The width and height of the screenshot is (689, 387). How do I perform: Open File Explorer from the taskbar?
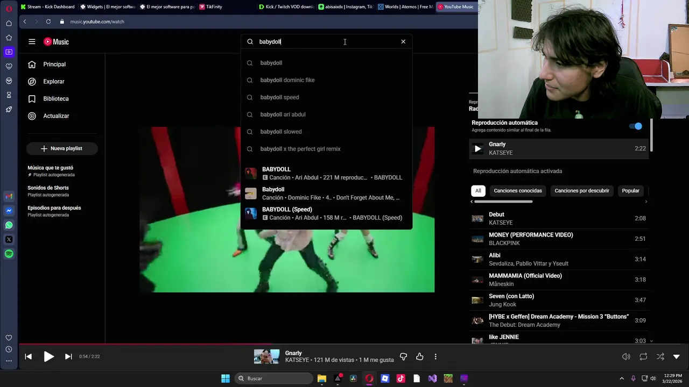322,378
